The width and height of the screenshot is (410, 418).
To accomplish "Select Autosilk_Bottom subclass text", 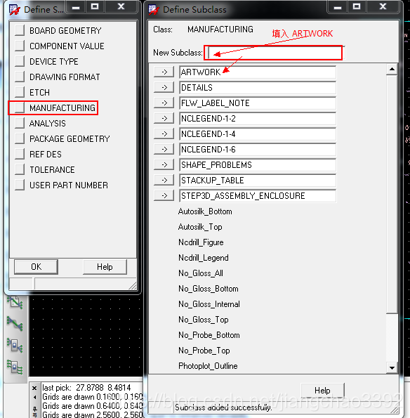I will 205,211.
